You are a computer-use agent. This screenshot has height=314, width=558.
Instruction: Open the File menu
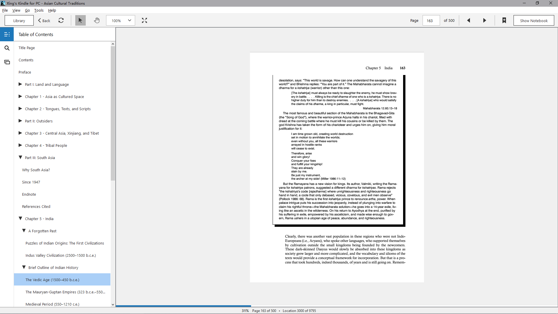pos(5,10)
